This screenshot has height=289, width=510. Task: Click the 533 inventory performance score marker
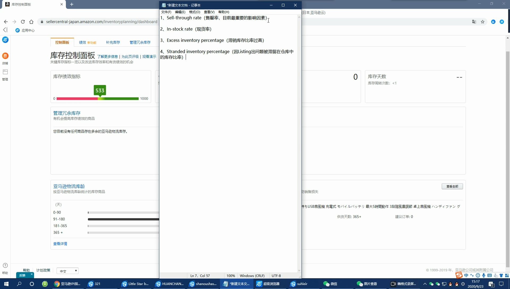[x=100, y=90]
